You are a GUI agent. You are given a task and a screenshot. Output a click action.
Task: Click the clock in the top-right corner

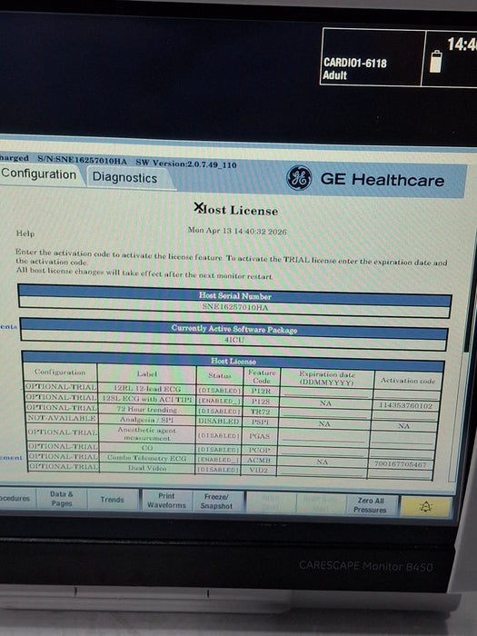462,45
